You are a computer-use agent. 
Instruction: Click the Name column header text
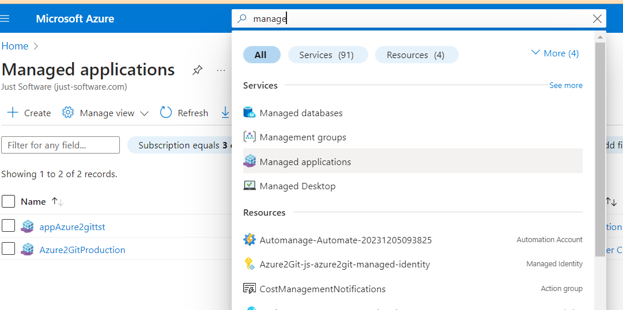click(x=33, y=202)
